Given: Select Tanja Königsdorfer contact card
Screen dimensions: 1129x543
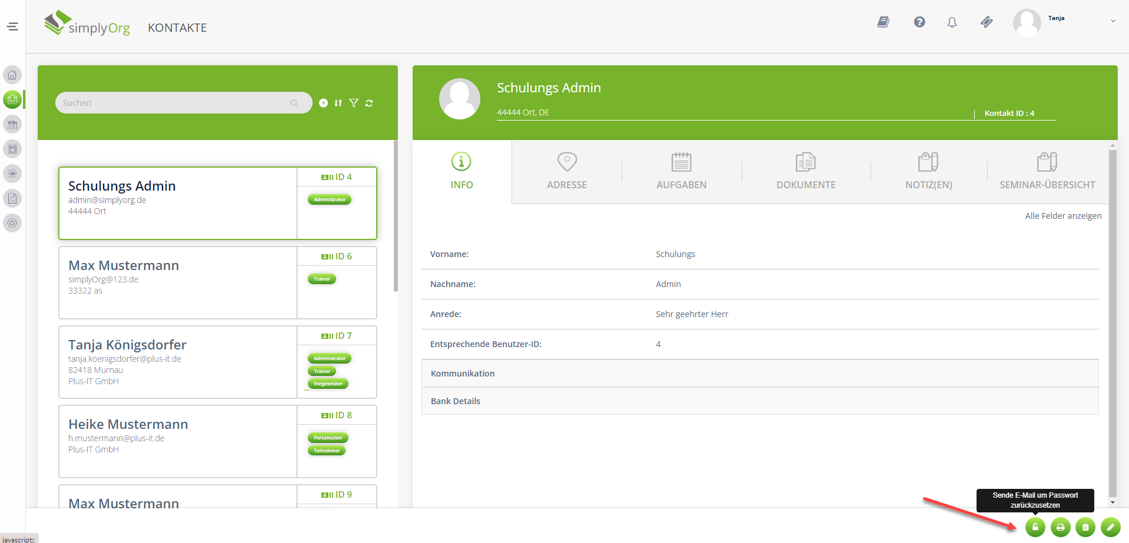Looking at the screenshot, I should coord(178,362).
